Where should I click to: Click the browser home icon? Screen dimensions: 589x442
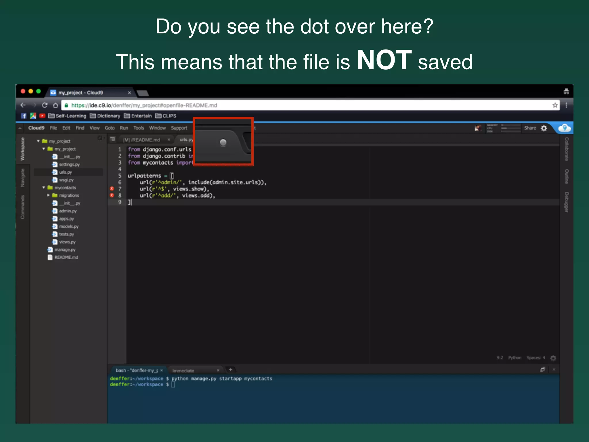[x=56, y=105]
